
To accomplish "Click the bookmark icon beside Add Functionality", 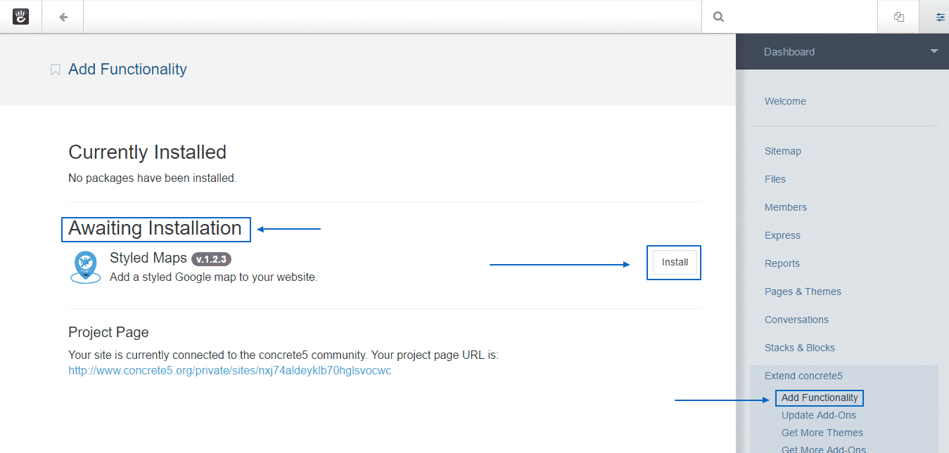I will 55,69.
